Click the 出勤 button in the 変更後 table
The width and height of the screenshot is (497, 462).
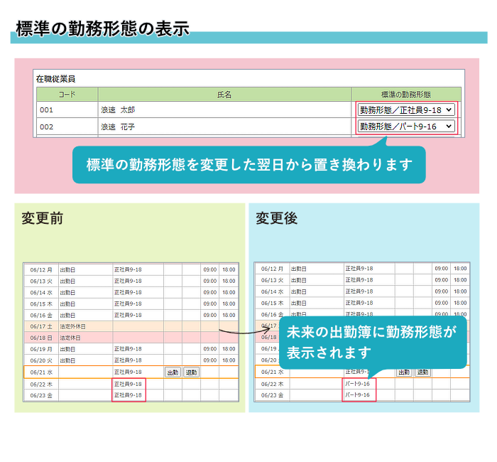click(404, 372)
